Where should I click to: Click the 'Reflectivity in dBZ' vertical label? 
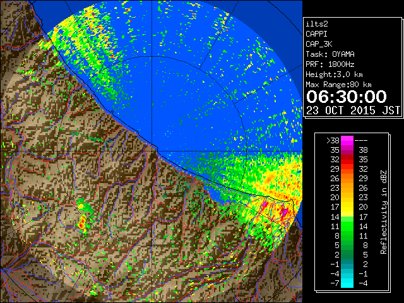pos(383,212)
